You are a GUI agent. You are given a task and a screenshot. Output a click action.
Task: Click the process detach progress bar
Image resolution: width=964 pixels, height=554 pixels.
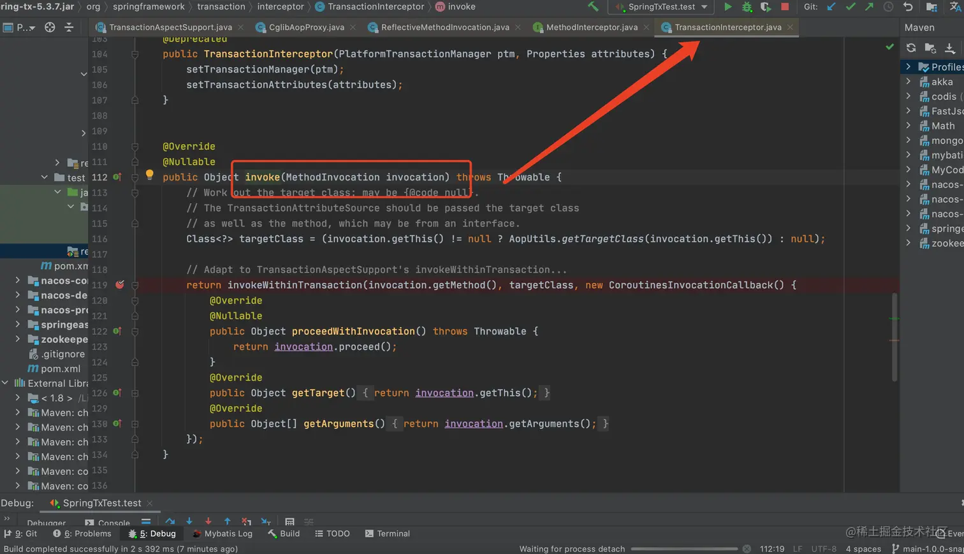684,549
